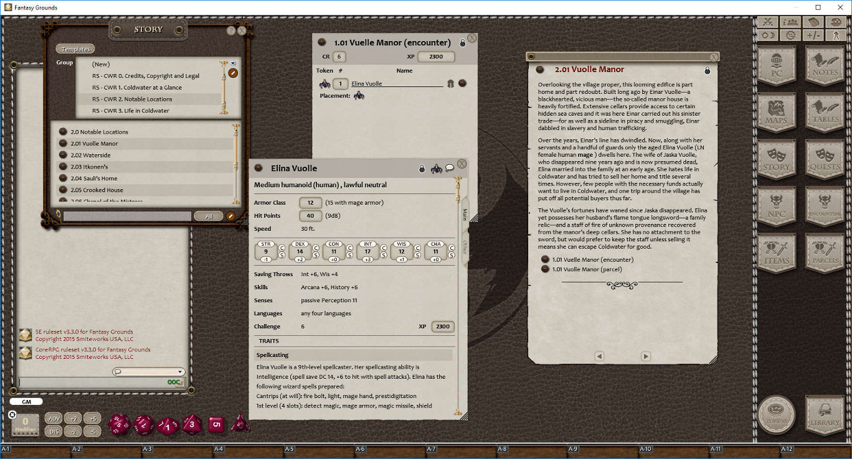Open the Tokens icon near the dice
This screenshot has height=459, width=852.
coord(777,415)
